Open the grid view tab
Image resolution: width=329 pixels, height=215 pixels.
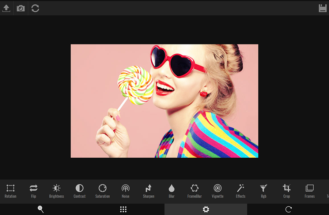click(123, 209)
